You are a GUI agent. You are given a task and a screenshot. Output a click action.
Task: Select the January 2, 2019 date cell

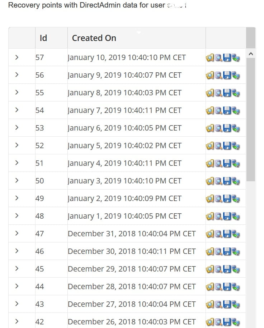coord(124,199)
